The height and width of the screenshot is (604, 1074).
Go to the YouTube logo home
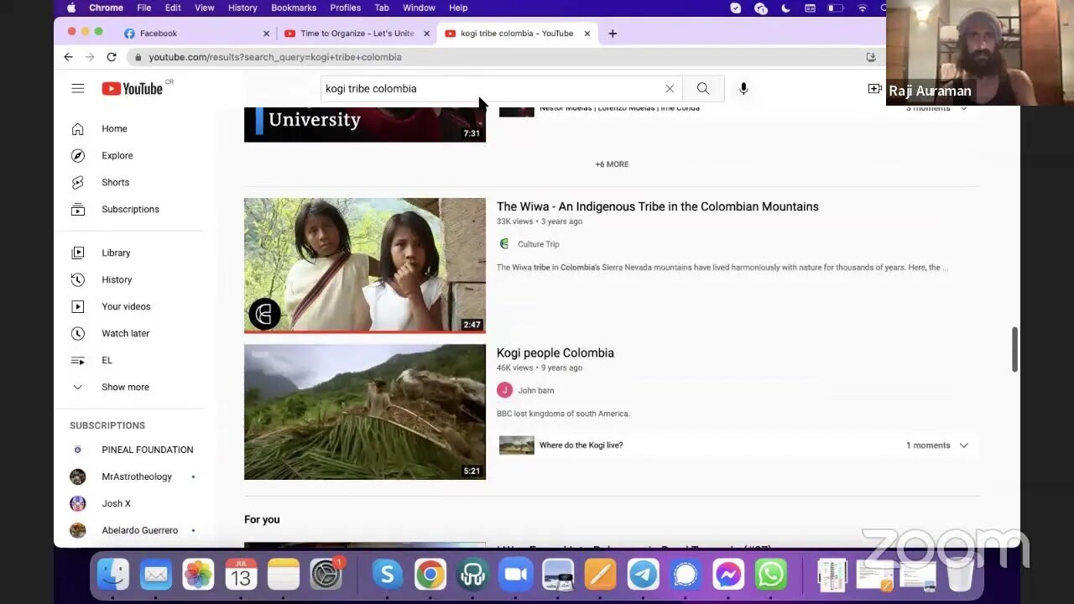[133, 89]
